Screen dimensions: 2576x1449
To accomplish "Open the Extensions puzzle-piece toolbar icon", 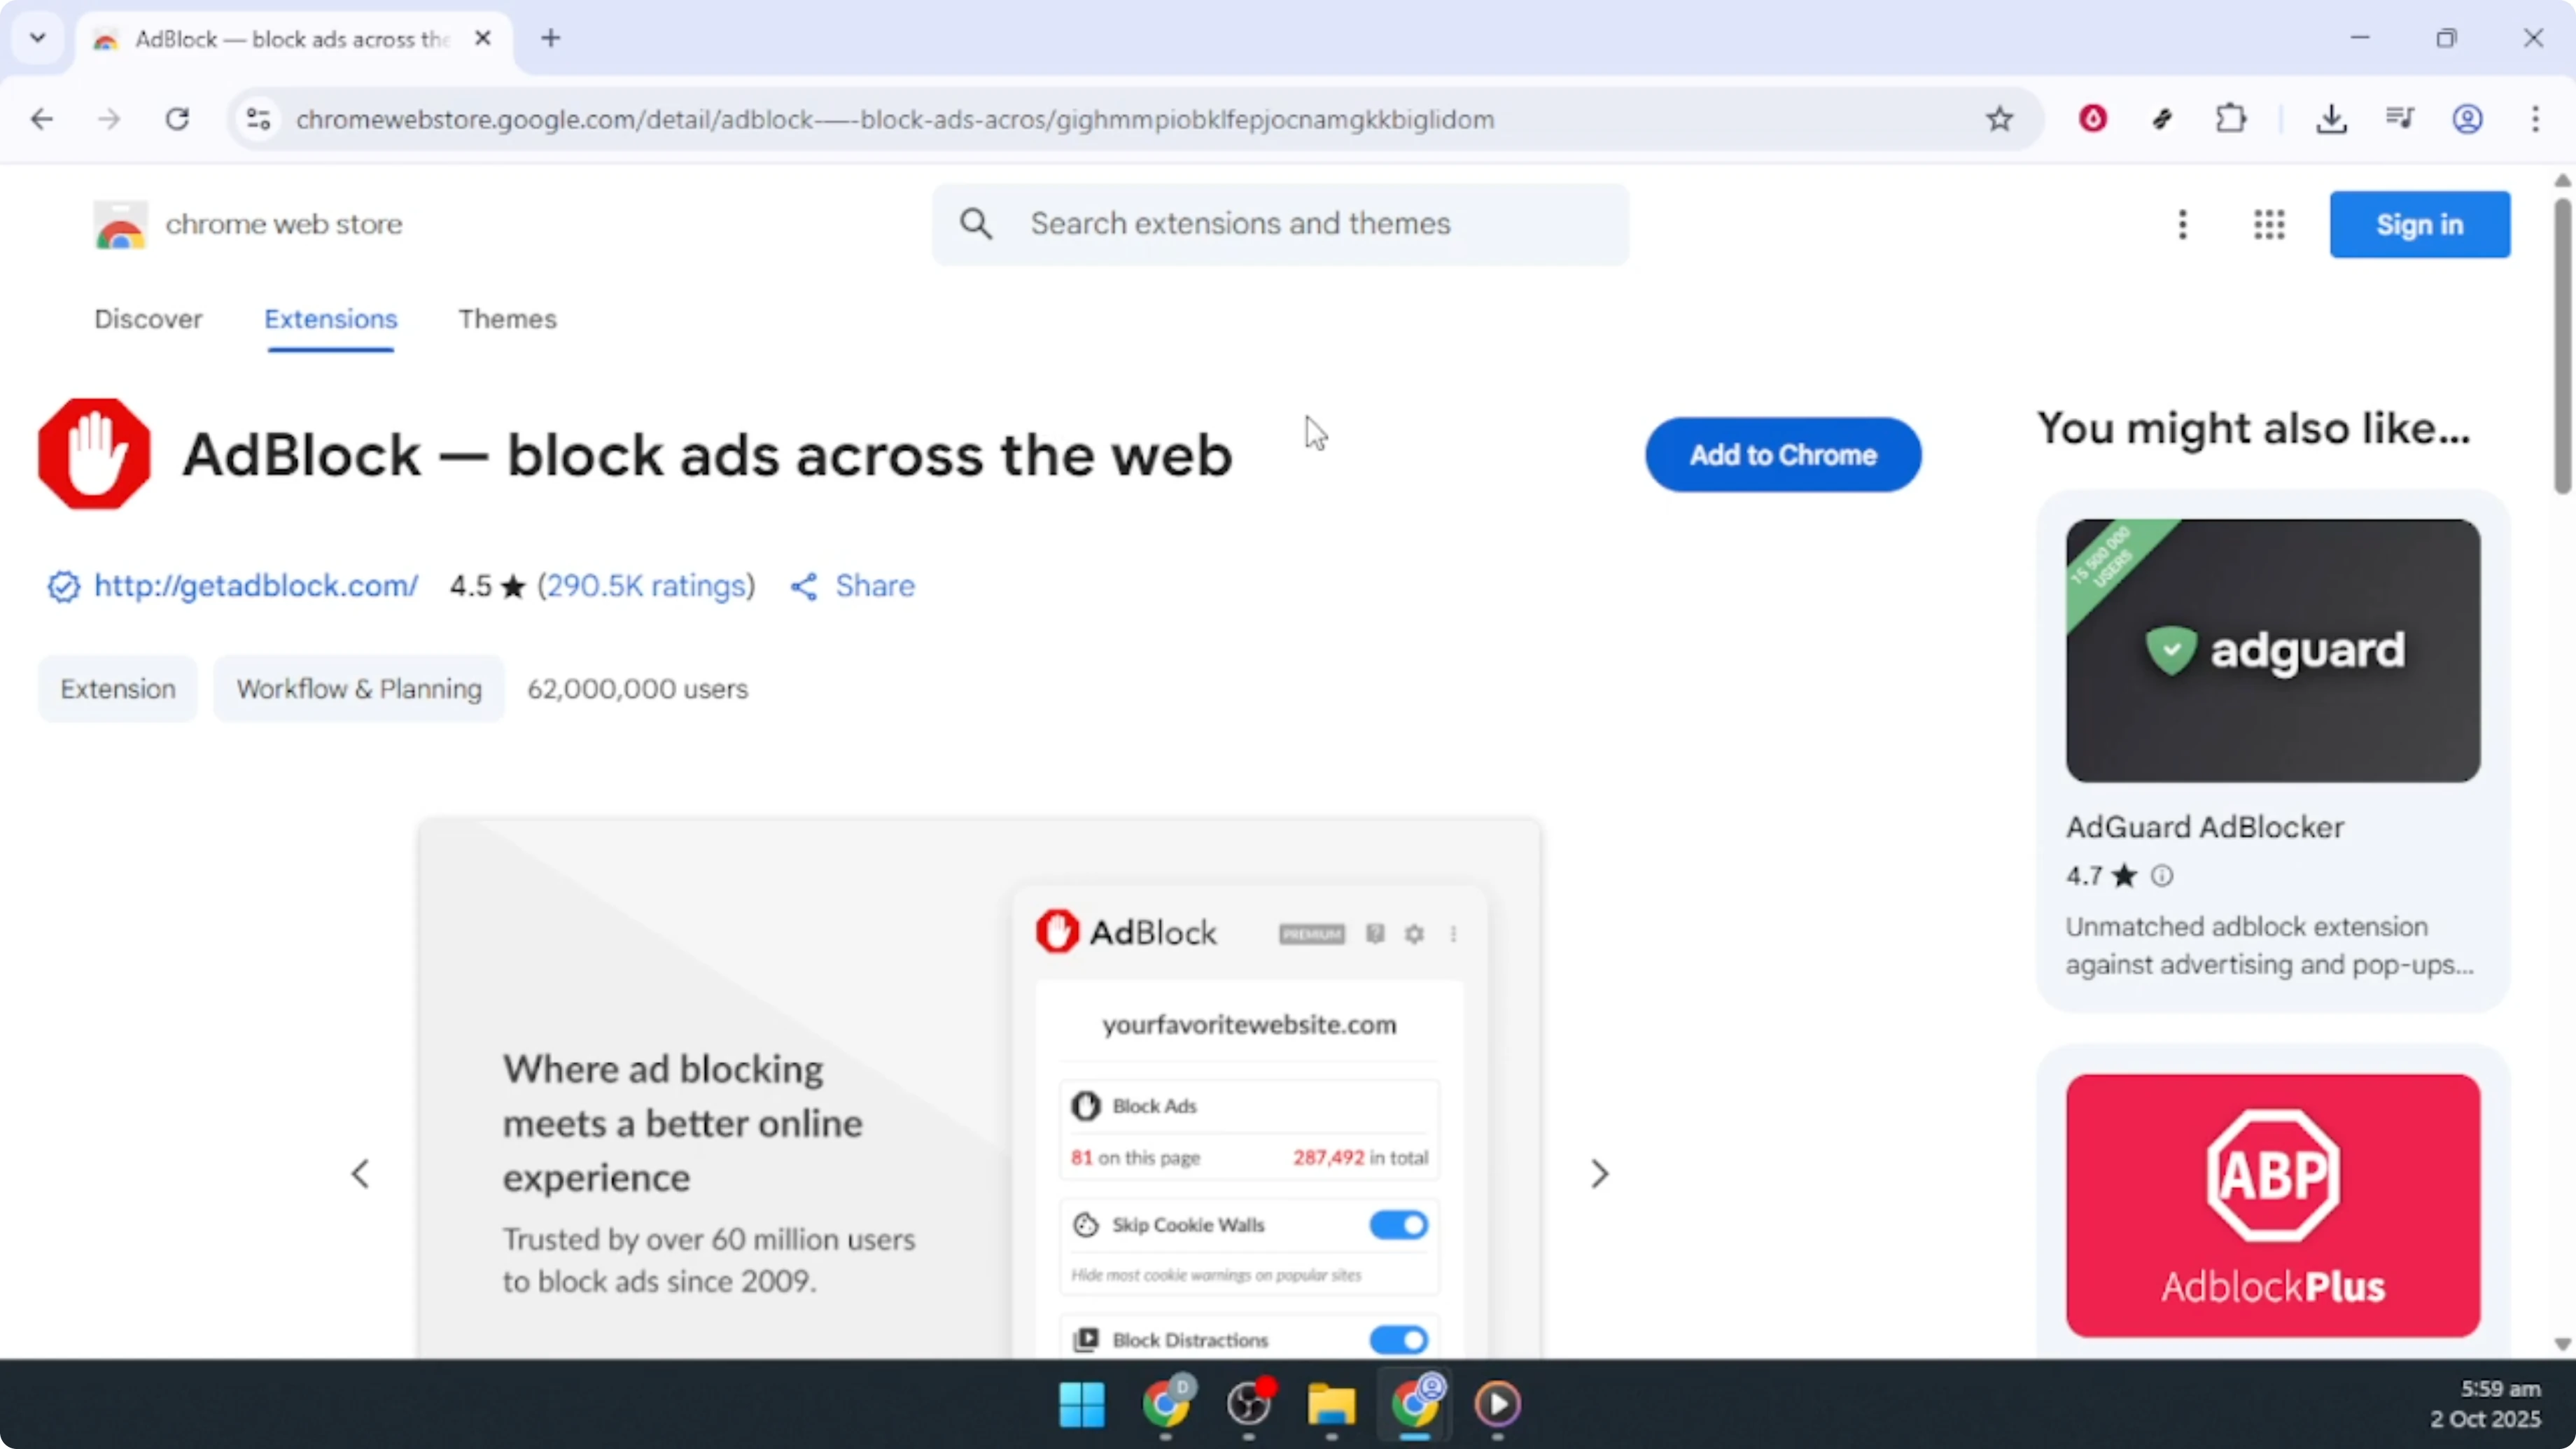I will click(x=2231, y=118).
